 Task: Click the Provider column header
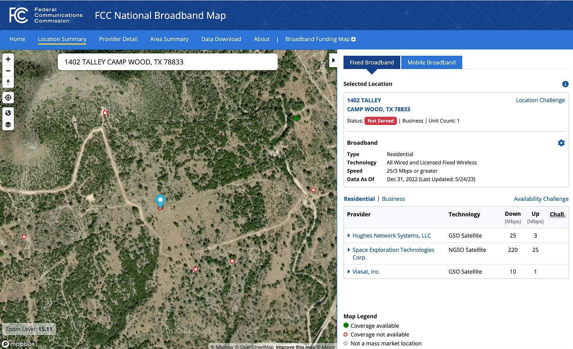point(359,214)
